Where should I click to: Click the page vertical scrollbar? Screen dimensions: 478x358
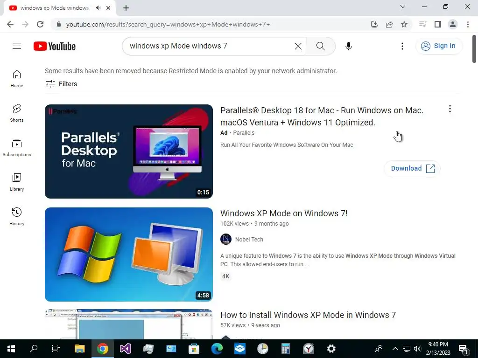tap(474, 49)
